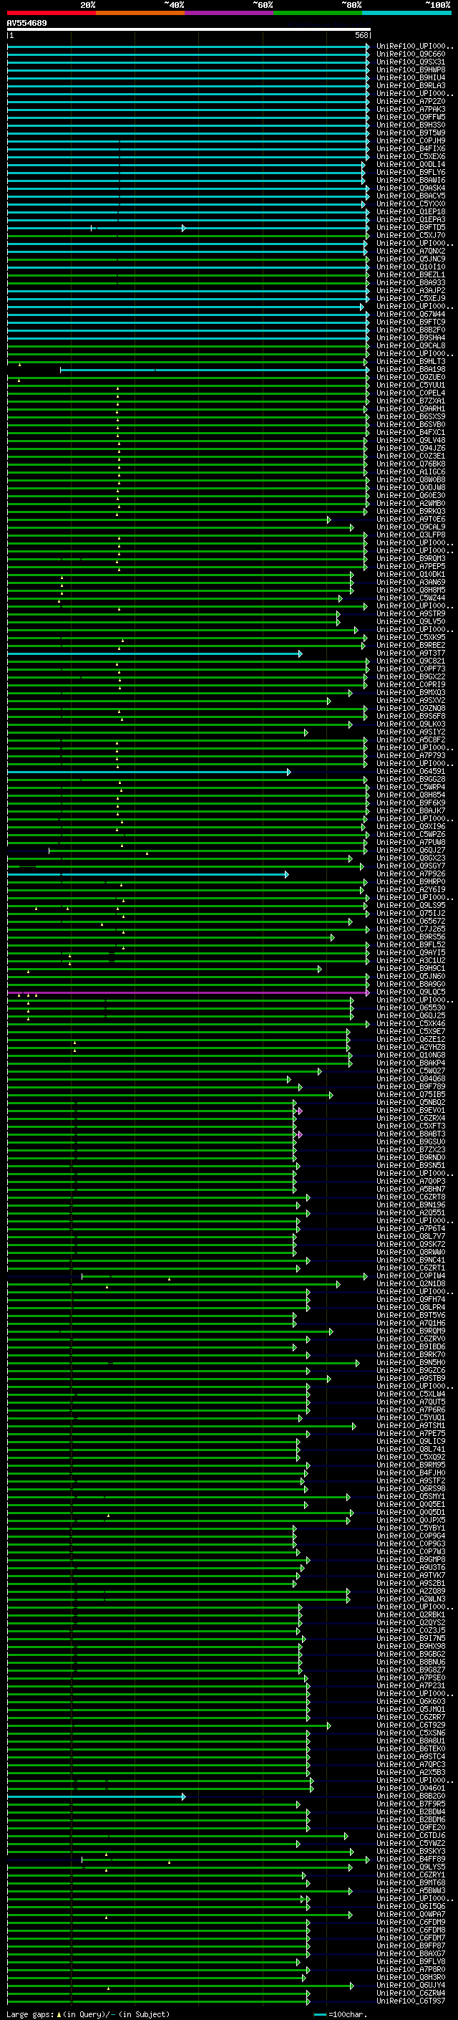Screen dimensions: 458x2020
Task: Click magenta arrowhead on UniRef100_B8ABT3 row
Action: 300,1134
